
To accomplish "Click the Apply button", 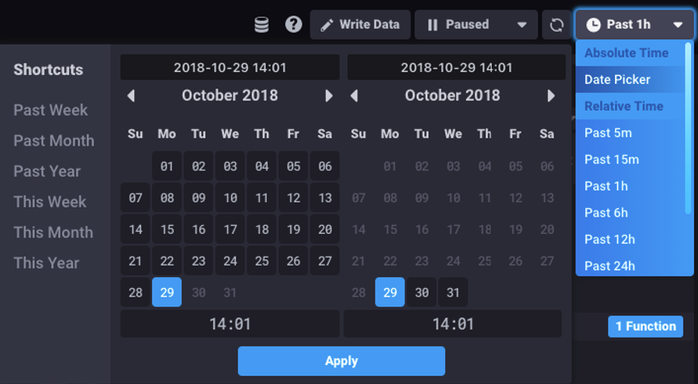I will [341, 361].
